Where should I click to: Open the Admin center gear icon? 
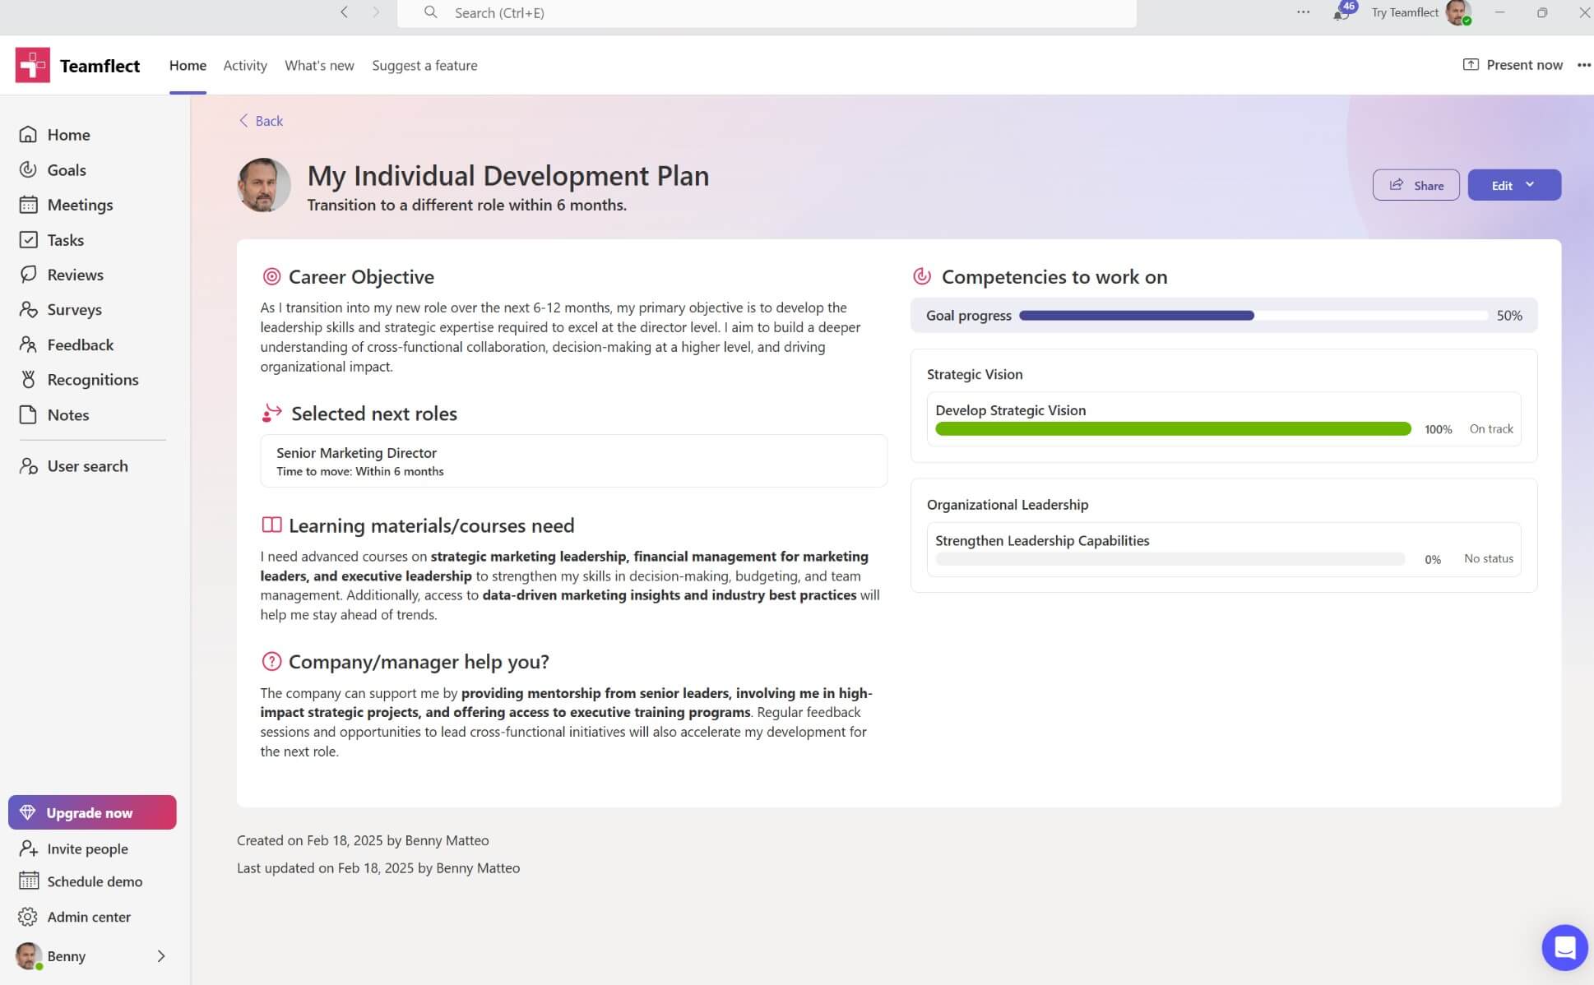[28, 917]
